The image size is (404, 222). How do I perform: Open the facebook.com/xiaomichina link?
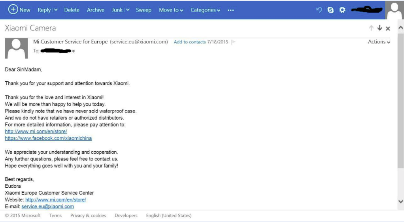click(x=48, y=138)
